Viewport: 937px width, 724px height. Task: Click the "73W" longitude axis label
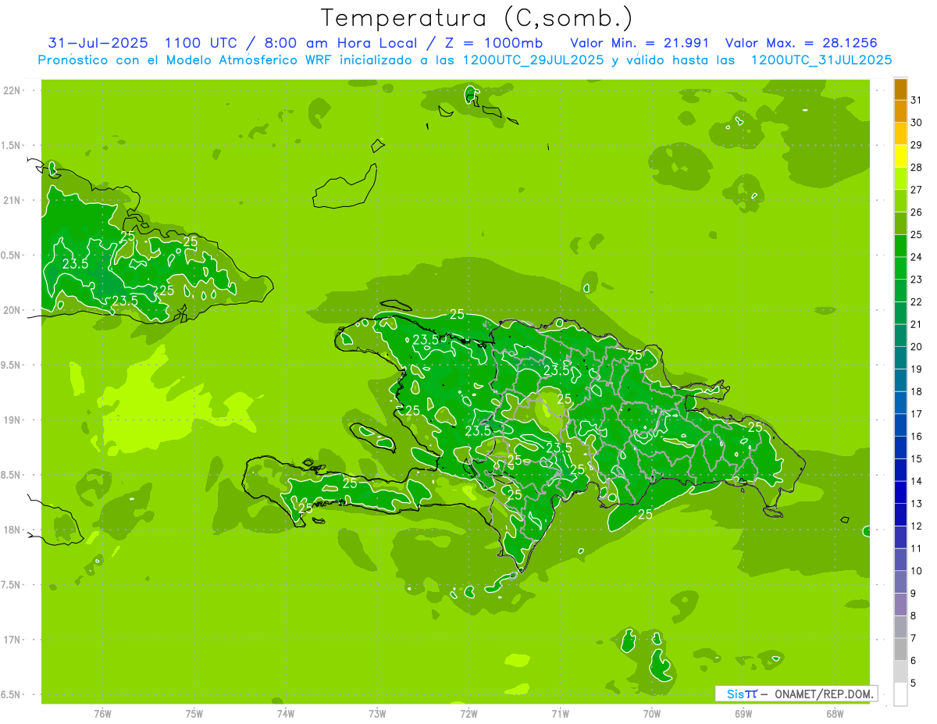(377, 713)
